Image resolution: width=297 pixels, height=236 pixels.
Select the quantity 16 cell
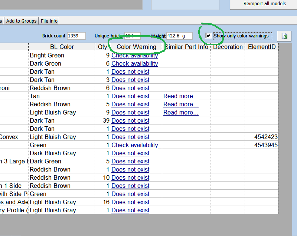coord(102,202)
